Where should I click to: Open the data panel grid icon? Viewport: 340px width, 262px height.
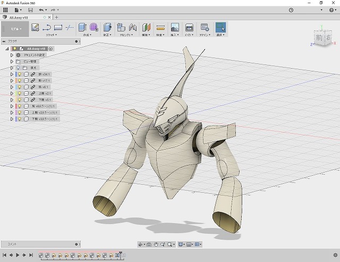pyautogui.click(x=5, y=10)
